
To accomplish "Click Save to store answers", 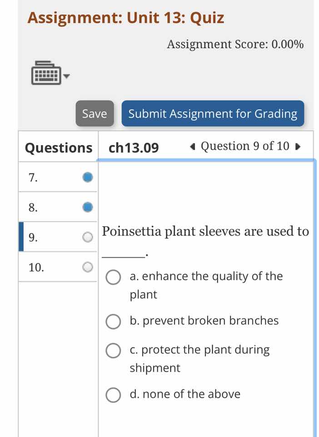I will point(94,113).
